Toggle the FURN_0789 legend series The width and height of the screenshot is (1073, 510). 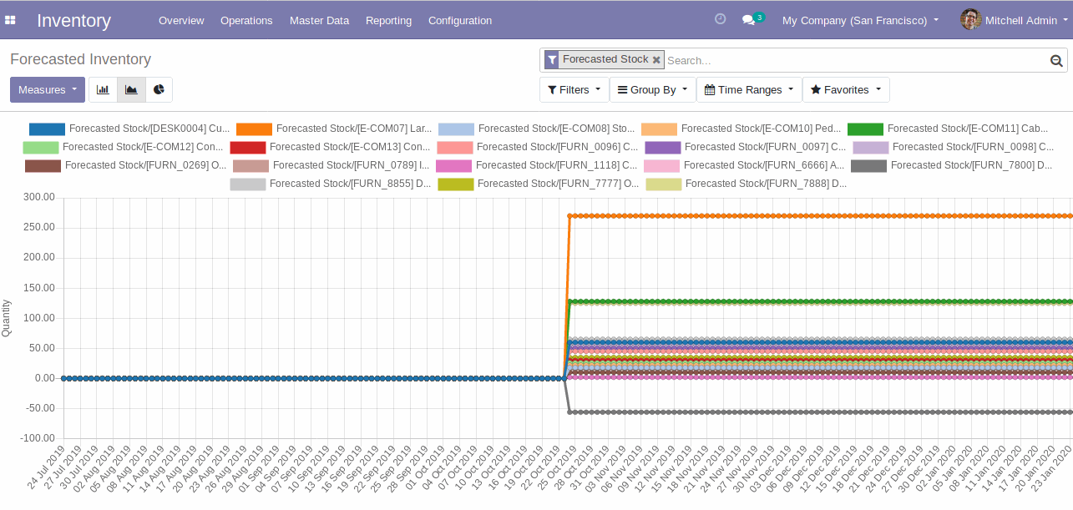point(332,166)
